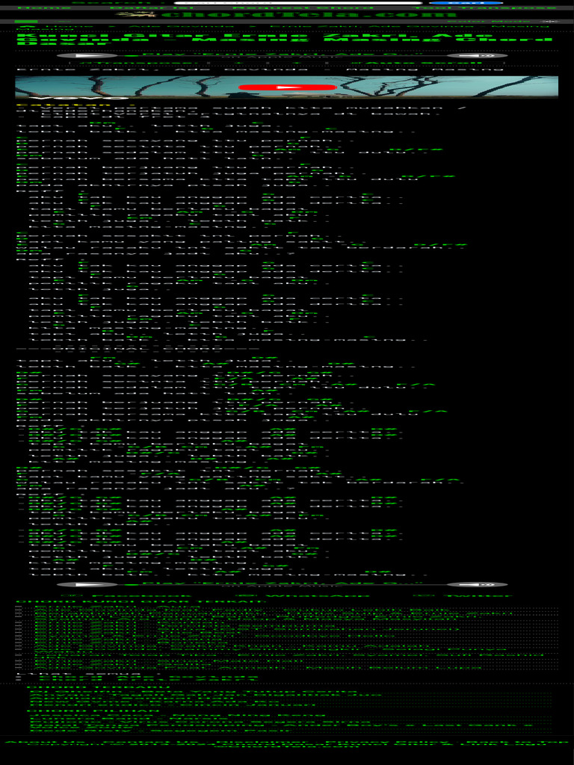
Task: Open the Daftar Isi menu item
Action: (x=152, y=7)
